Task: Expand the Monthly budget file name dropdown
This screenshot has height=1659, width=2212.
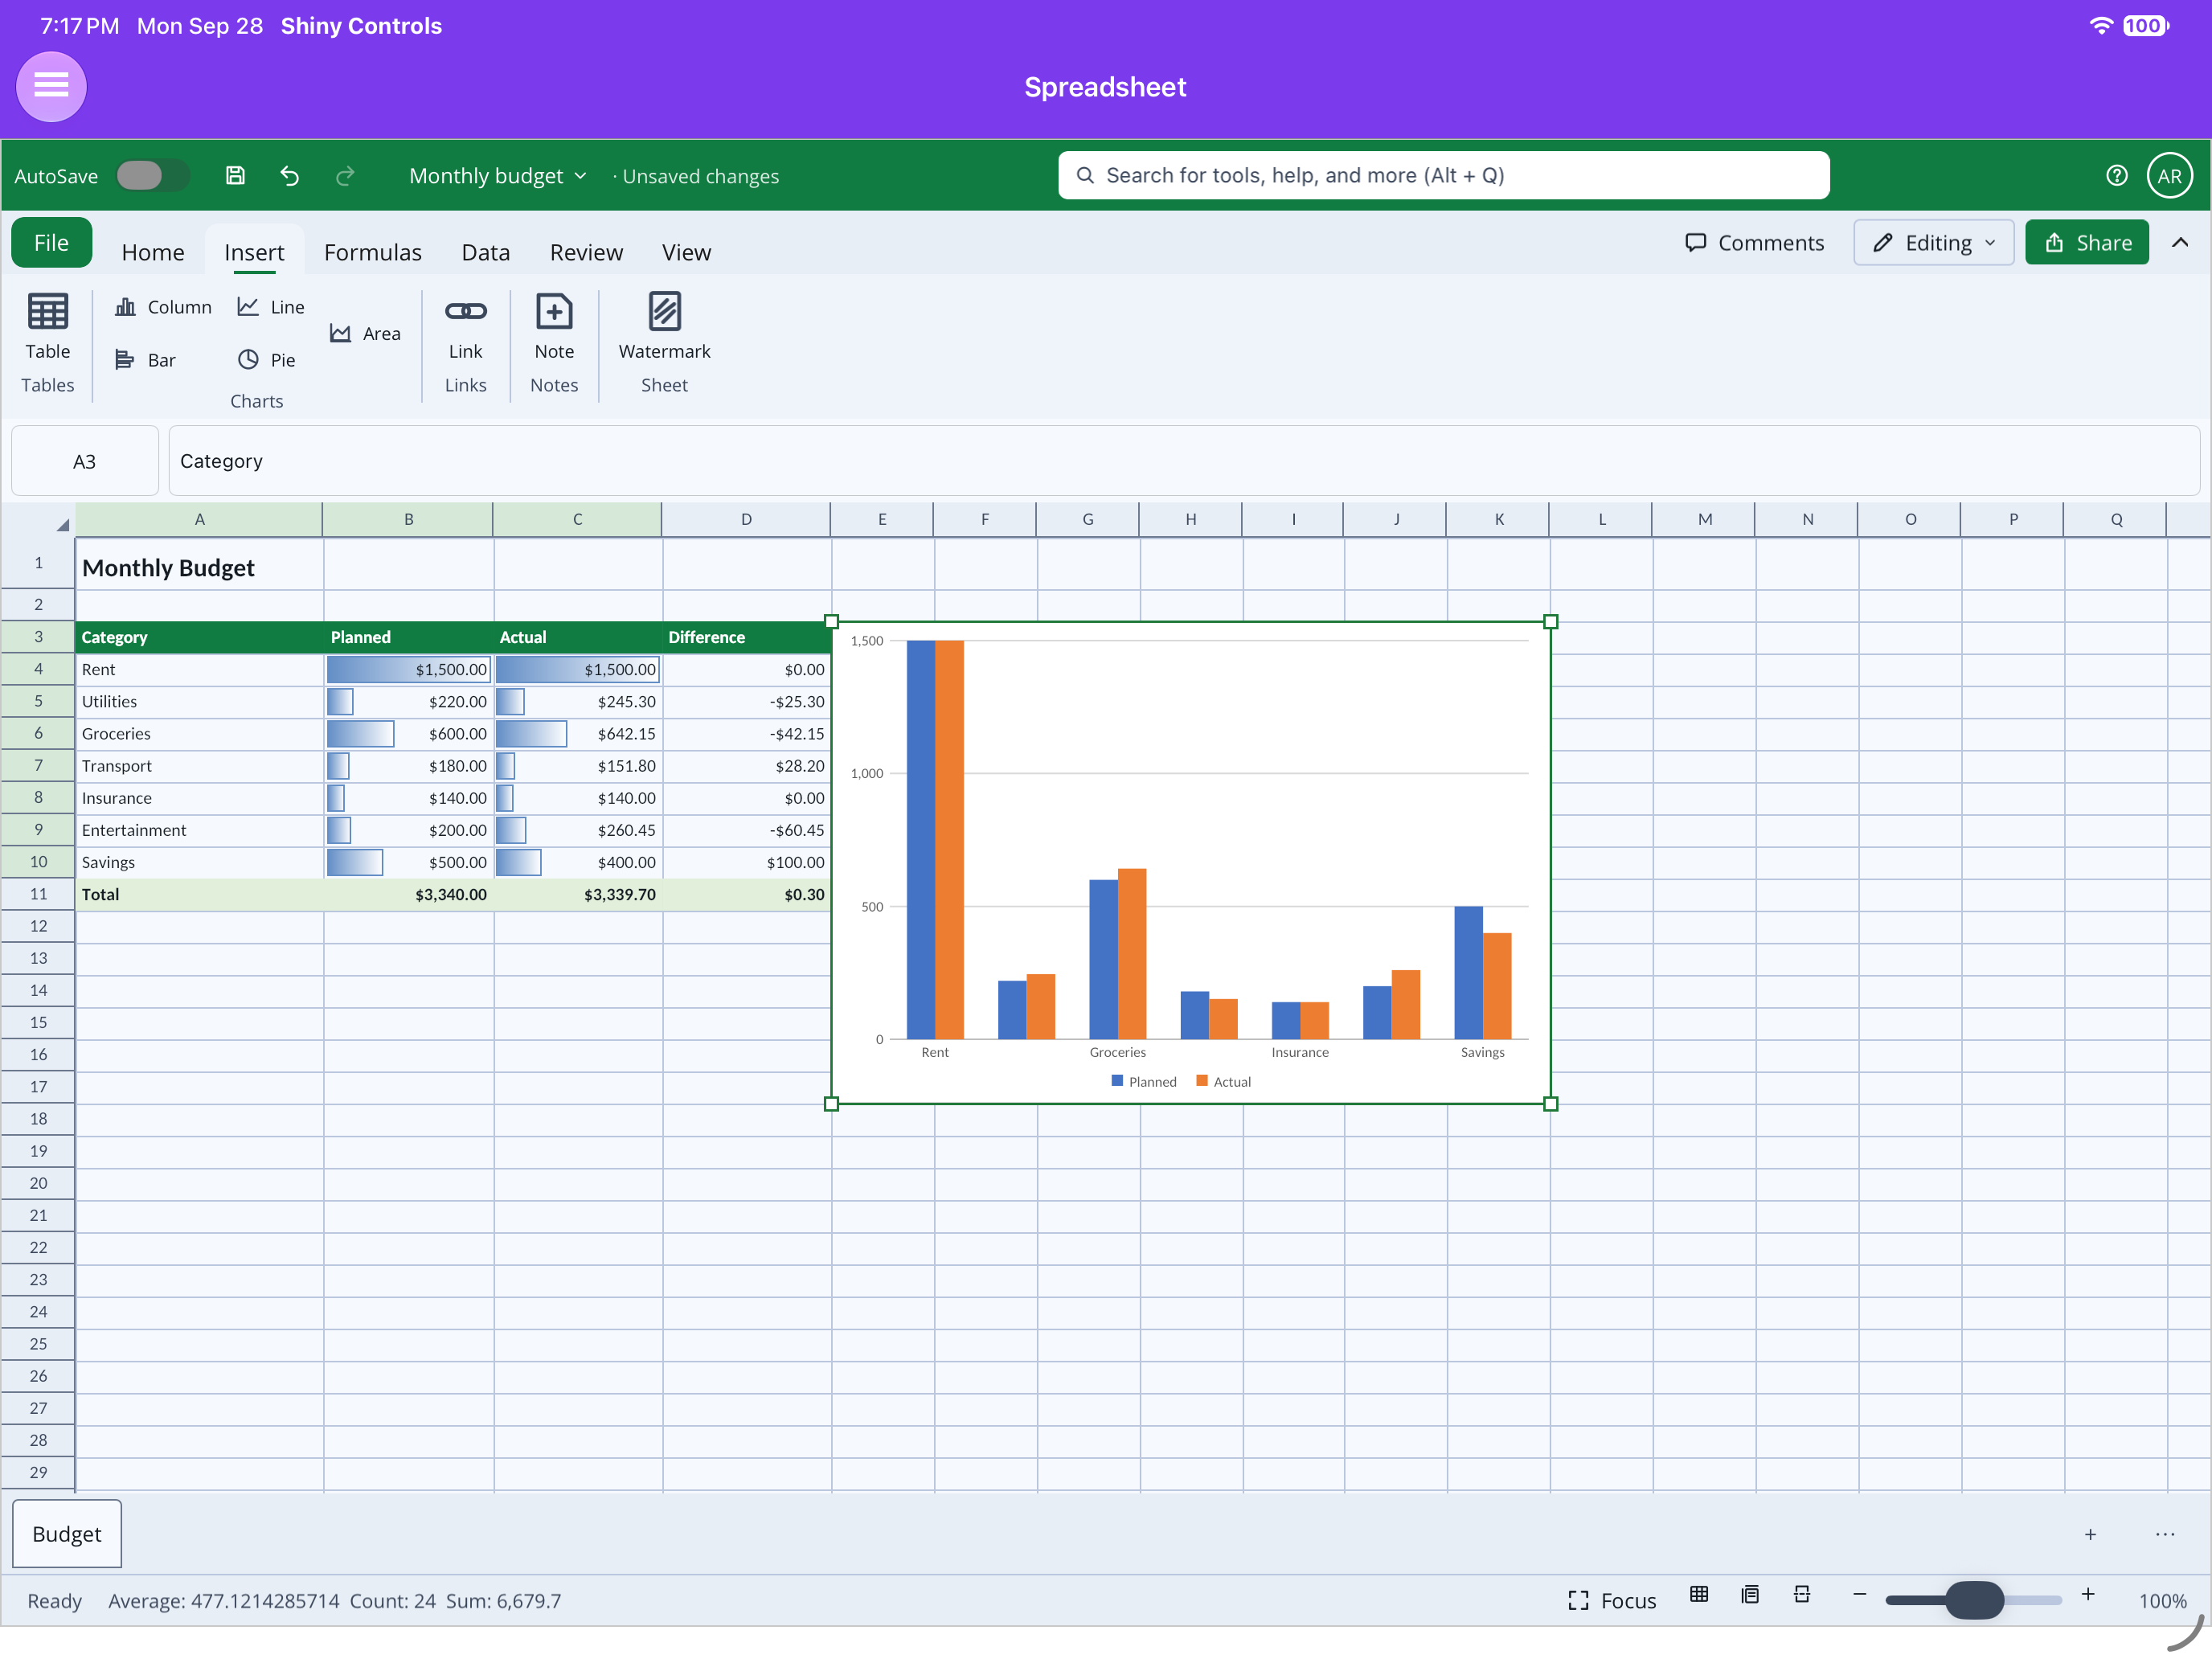Action: click(497, 176)
